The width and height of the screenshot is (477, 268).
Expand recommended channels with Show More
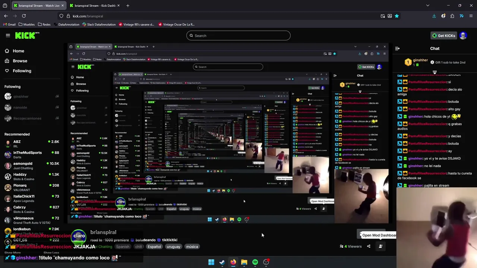tap(12, 253)
